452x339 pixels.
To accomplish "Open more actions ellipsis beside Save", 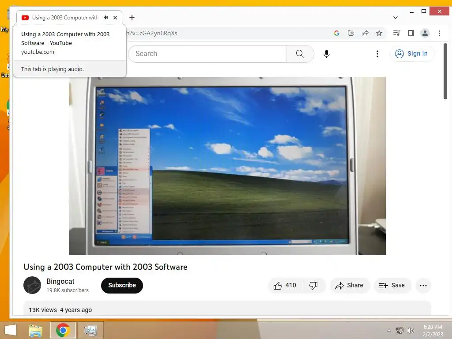I will 423,286.
